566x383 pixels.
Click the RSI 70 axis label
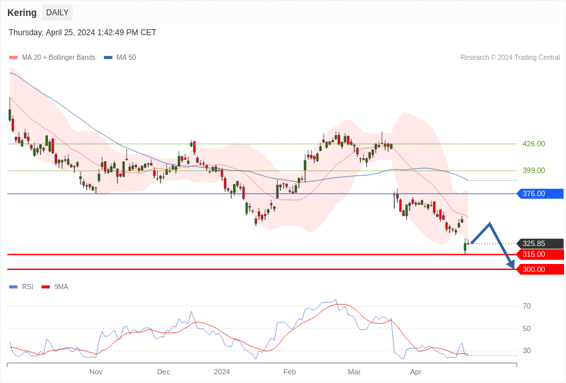527,306
